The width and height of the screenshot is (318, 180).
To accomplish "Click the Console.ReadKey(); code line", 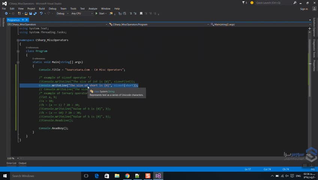I will (54, 128).
